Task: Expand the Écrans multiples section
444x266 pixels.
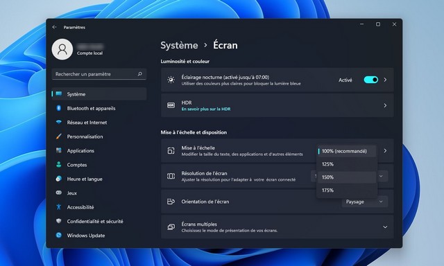Action: pyautogui.click(x=385, y=227)
